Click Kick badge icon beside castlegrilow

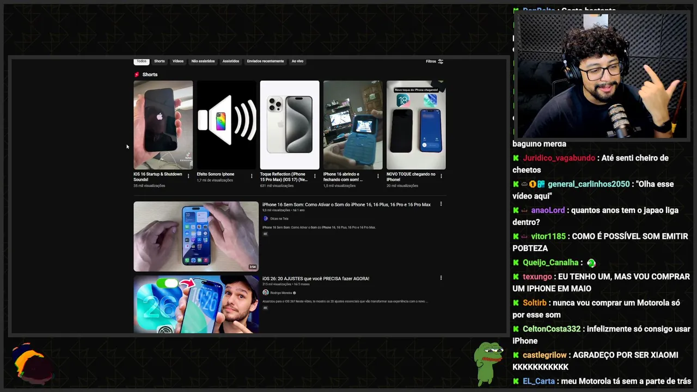pyautogui.click(x=516, y=355)
